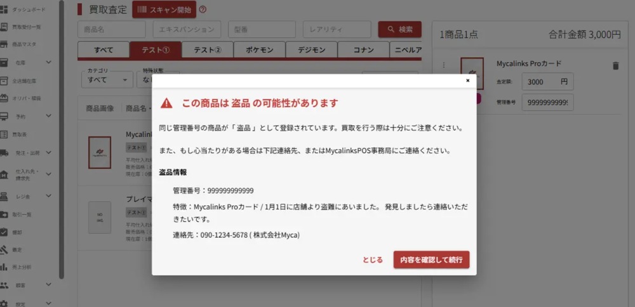Open the three-dot menu on the cart item
This screenshot has height=307, width=635.
click(x=443, y=65)
